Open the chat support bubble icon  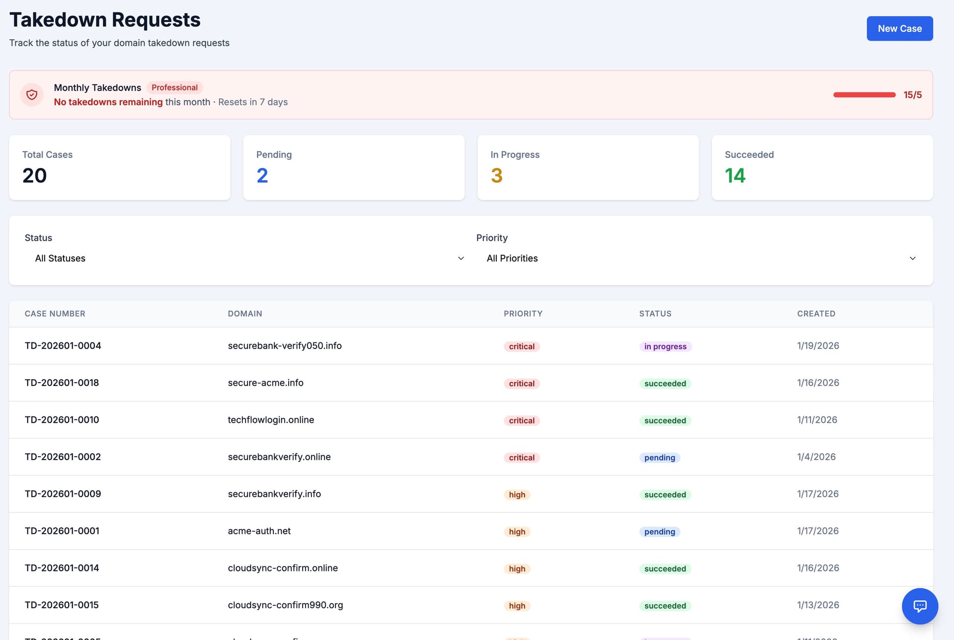(920, 606)
